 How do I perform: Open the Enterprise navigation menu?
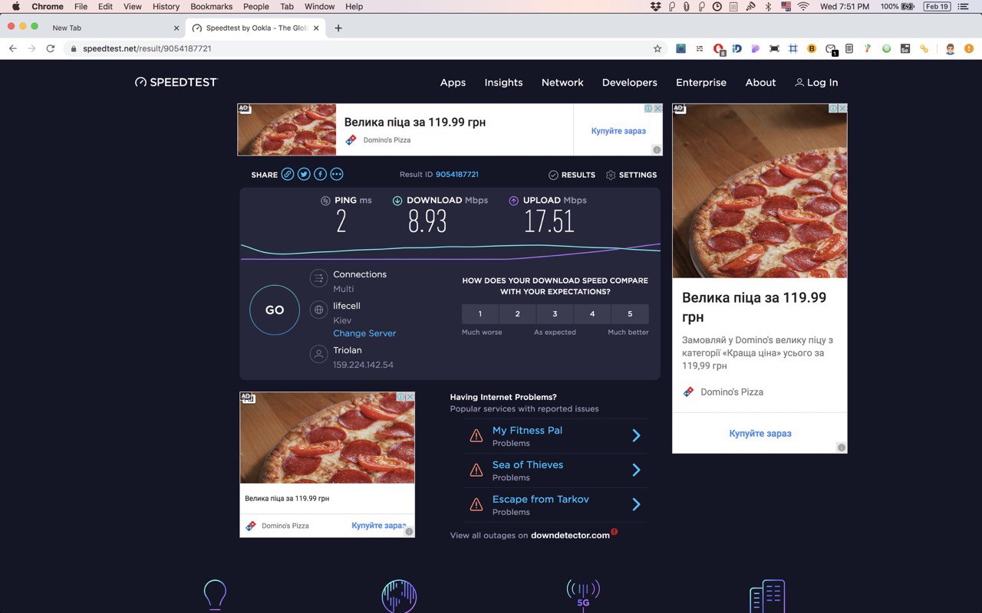(701, 83)
